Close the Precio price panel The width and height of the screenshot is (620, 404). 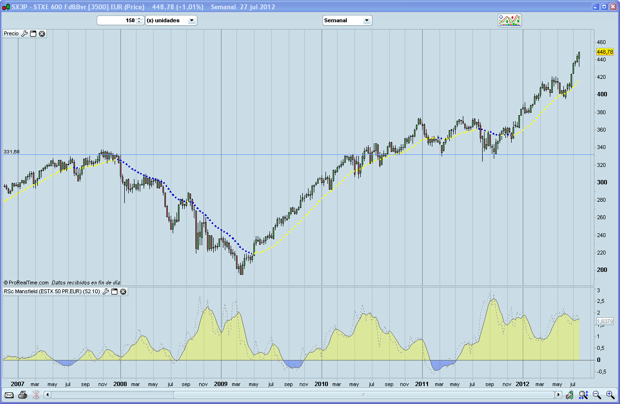[x=42, y=33]
